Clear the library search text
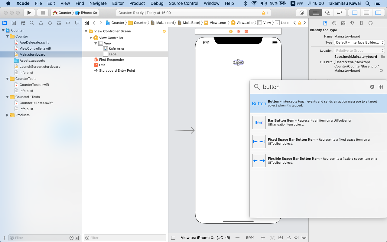Image resolution: width=387 pixels, height=242 pixels. pyautogui.click(x=372, y=87)
